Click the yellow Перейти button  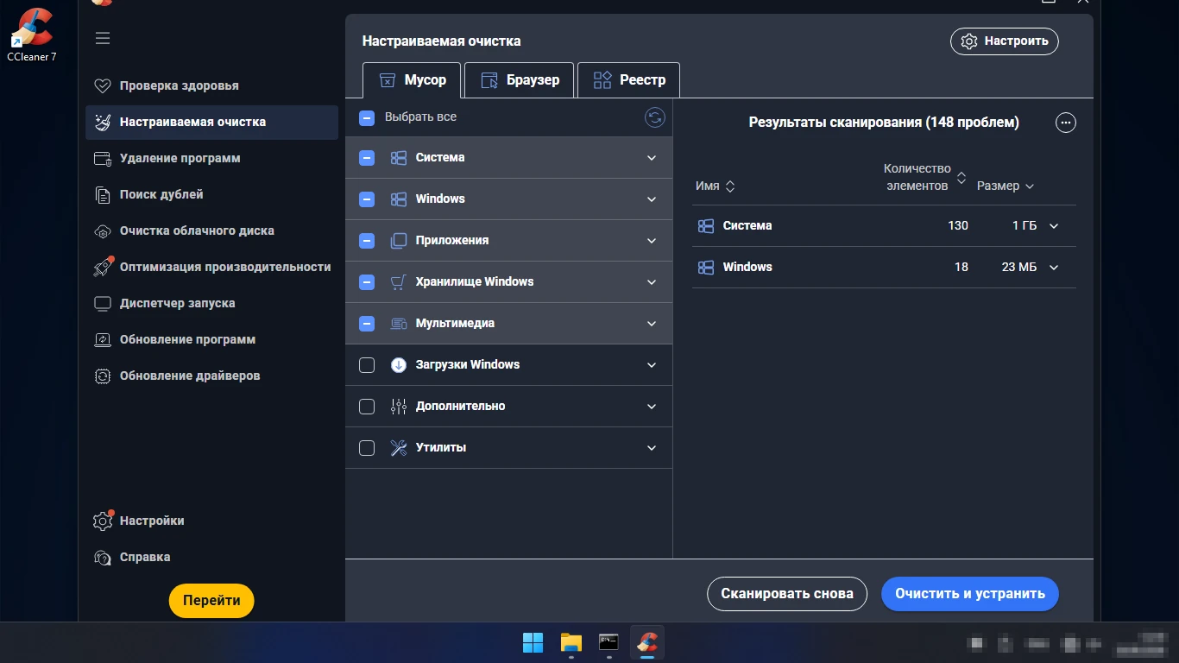tap(211, 601)
